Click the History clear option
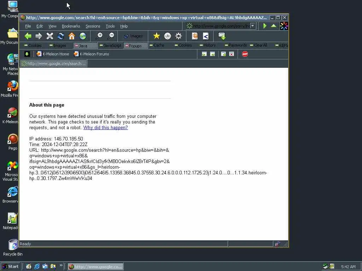The image size is (362, 271). coord(208,45)
